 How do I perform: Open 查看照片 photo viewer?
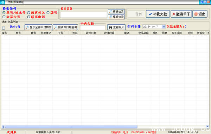click(x=116, y=27)
